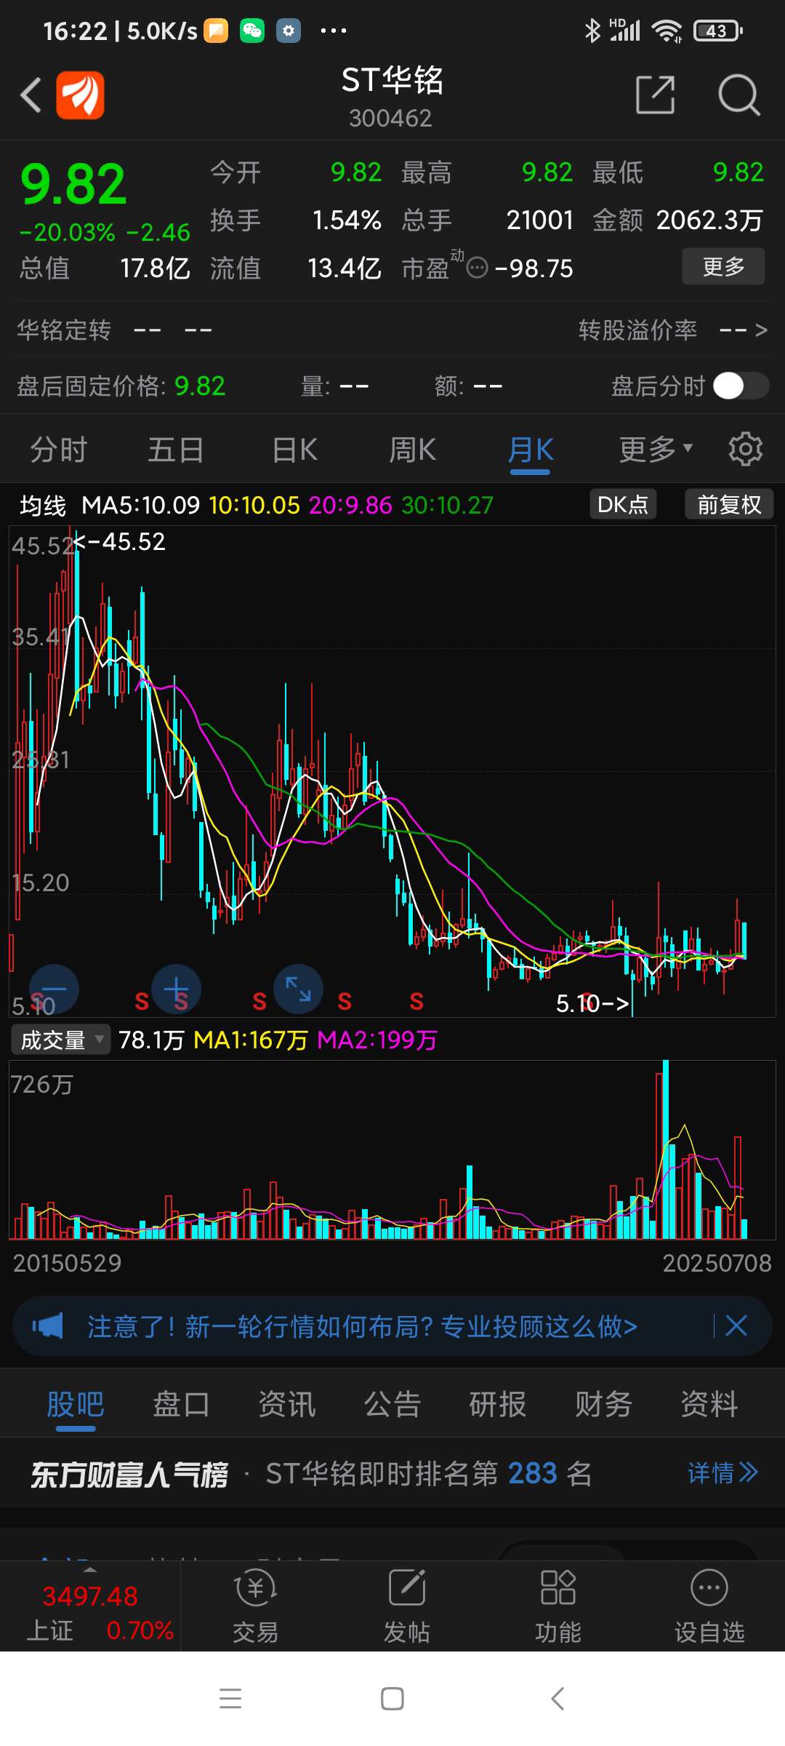Tap the monthly K-line candlestick chart
Viewport: 785px width, 1746px height.
pos(392,771)
